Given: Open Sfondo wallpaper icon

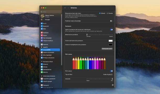Looking at the screenshot, I should tap(42, 67).
